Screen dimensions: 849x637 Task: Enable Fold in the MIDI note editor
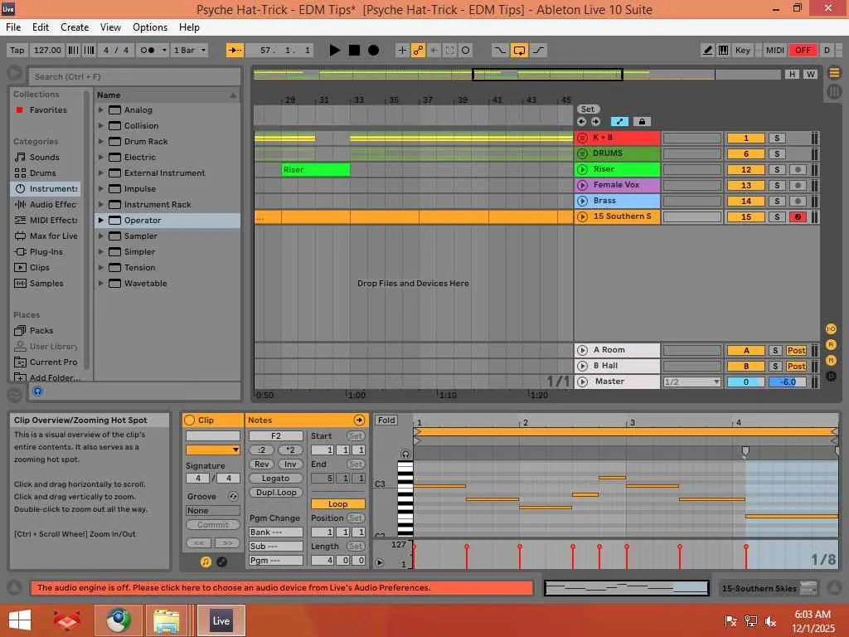pos(386,421)
